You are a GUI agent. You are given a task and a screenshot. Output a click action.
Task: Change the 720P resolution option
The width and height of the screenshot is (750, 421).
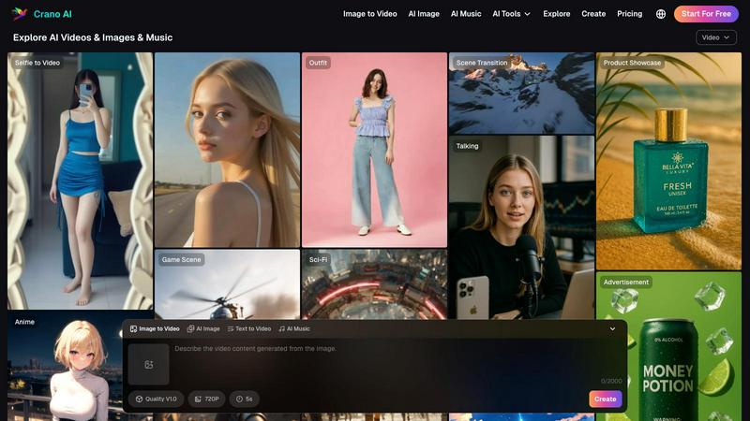(206, 399)
